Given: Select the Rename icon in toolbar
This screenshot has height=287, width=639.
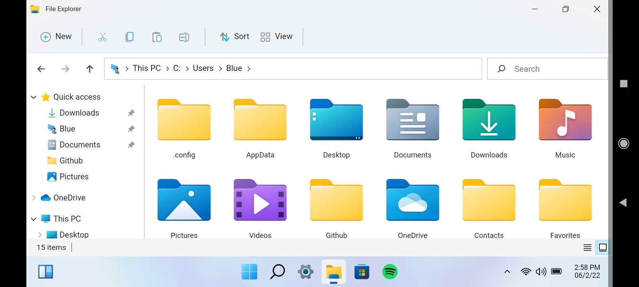Looking at the screenshot, I should 184,37.
